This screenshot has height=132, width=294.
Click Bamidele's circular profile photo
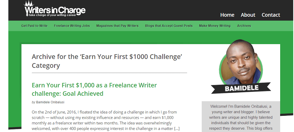pos(241,64)
